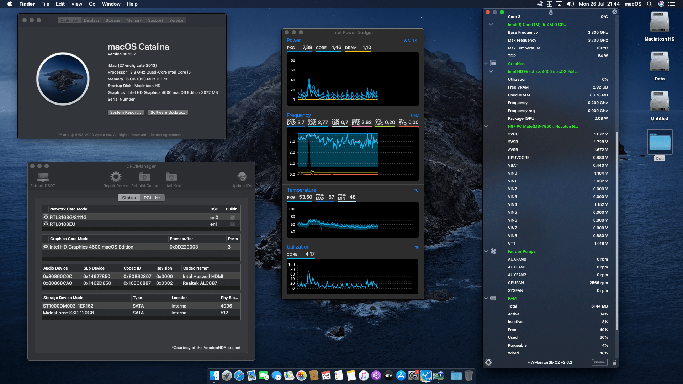Open the License Agreement link
Image resolution: width=683 pixels, height=384 pixels.
point(165,135)
